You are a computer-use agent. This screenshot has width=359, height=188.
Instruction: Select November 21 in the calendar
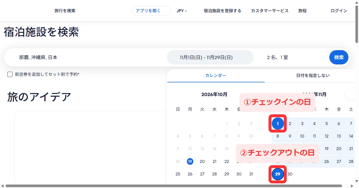pyautogui.click(x=351, y=149)
